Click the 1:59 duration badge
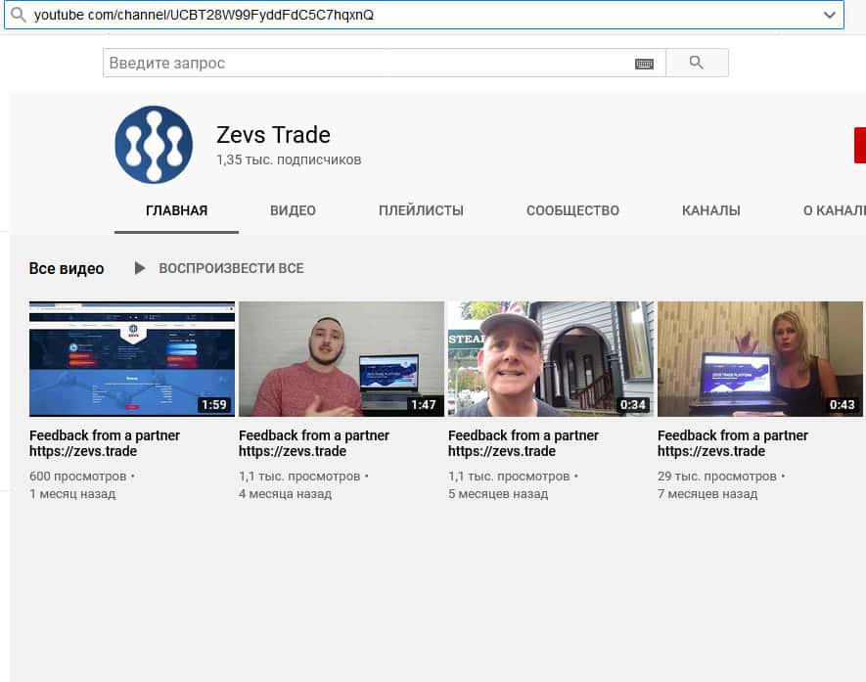 214,405
